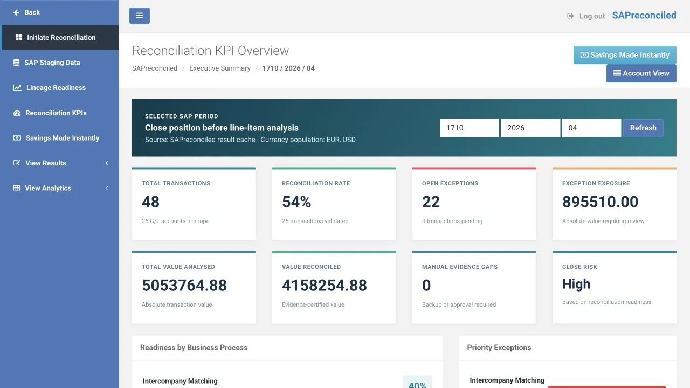Click the Refresh button
This screenshot has height=388, width=690.
pyautogui.click(x=643, y=128)
